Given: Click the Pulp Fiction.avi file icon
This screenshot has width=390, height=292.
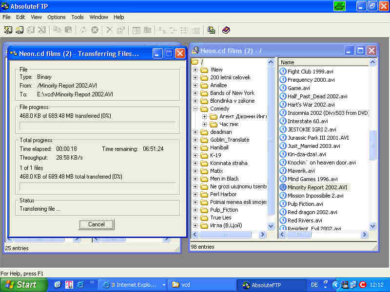Looking at the screenshot, I should (283, 204).
